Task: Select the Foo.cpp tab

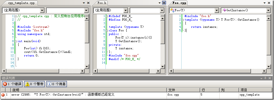Action: 179,3
